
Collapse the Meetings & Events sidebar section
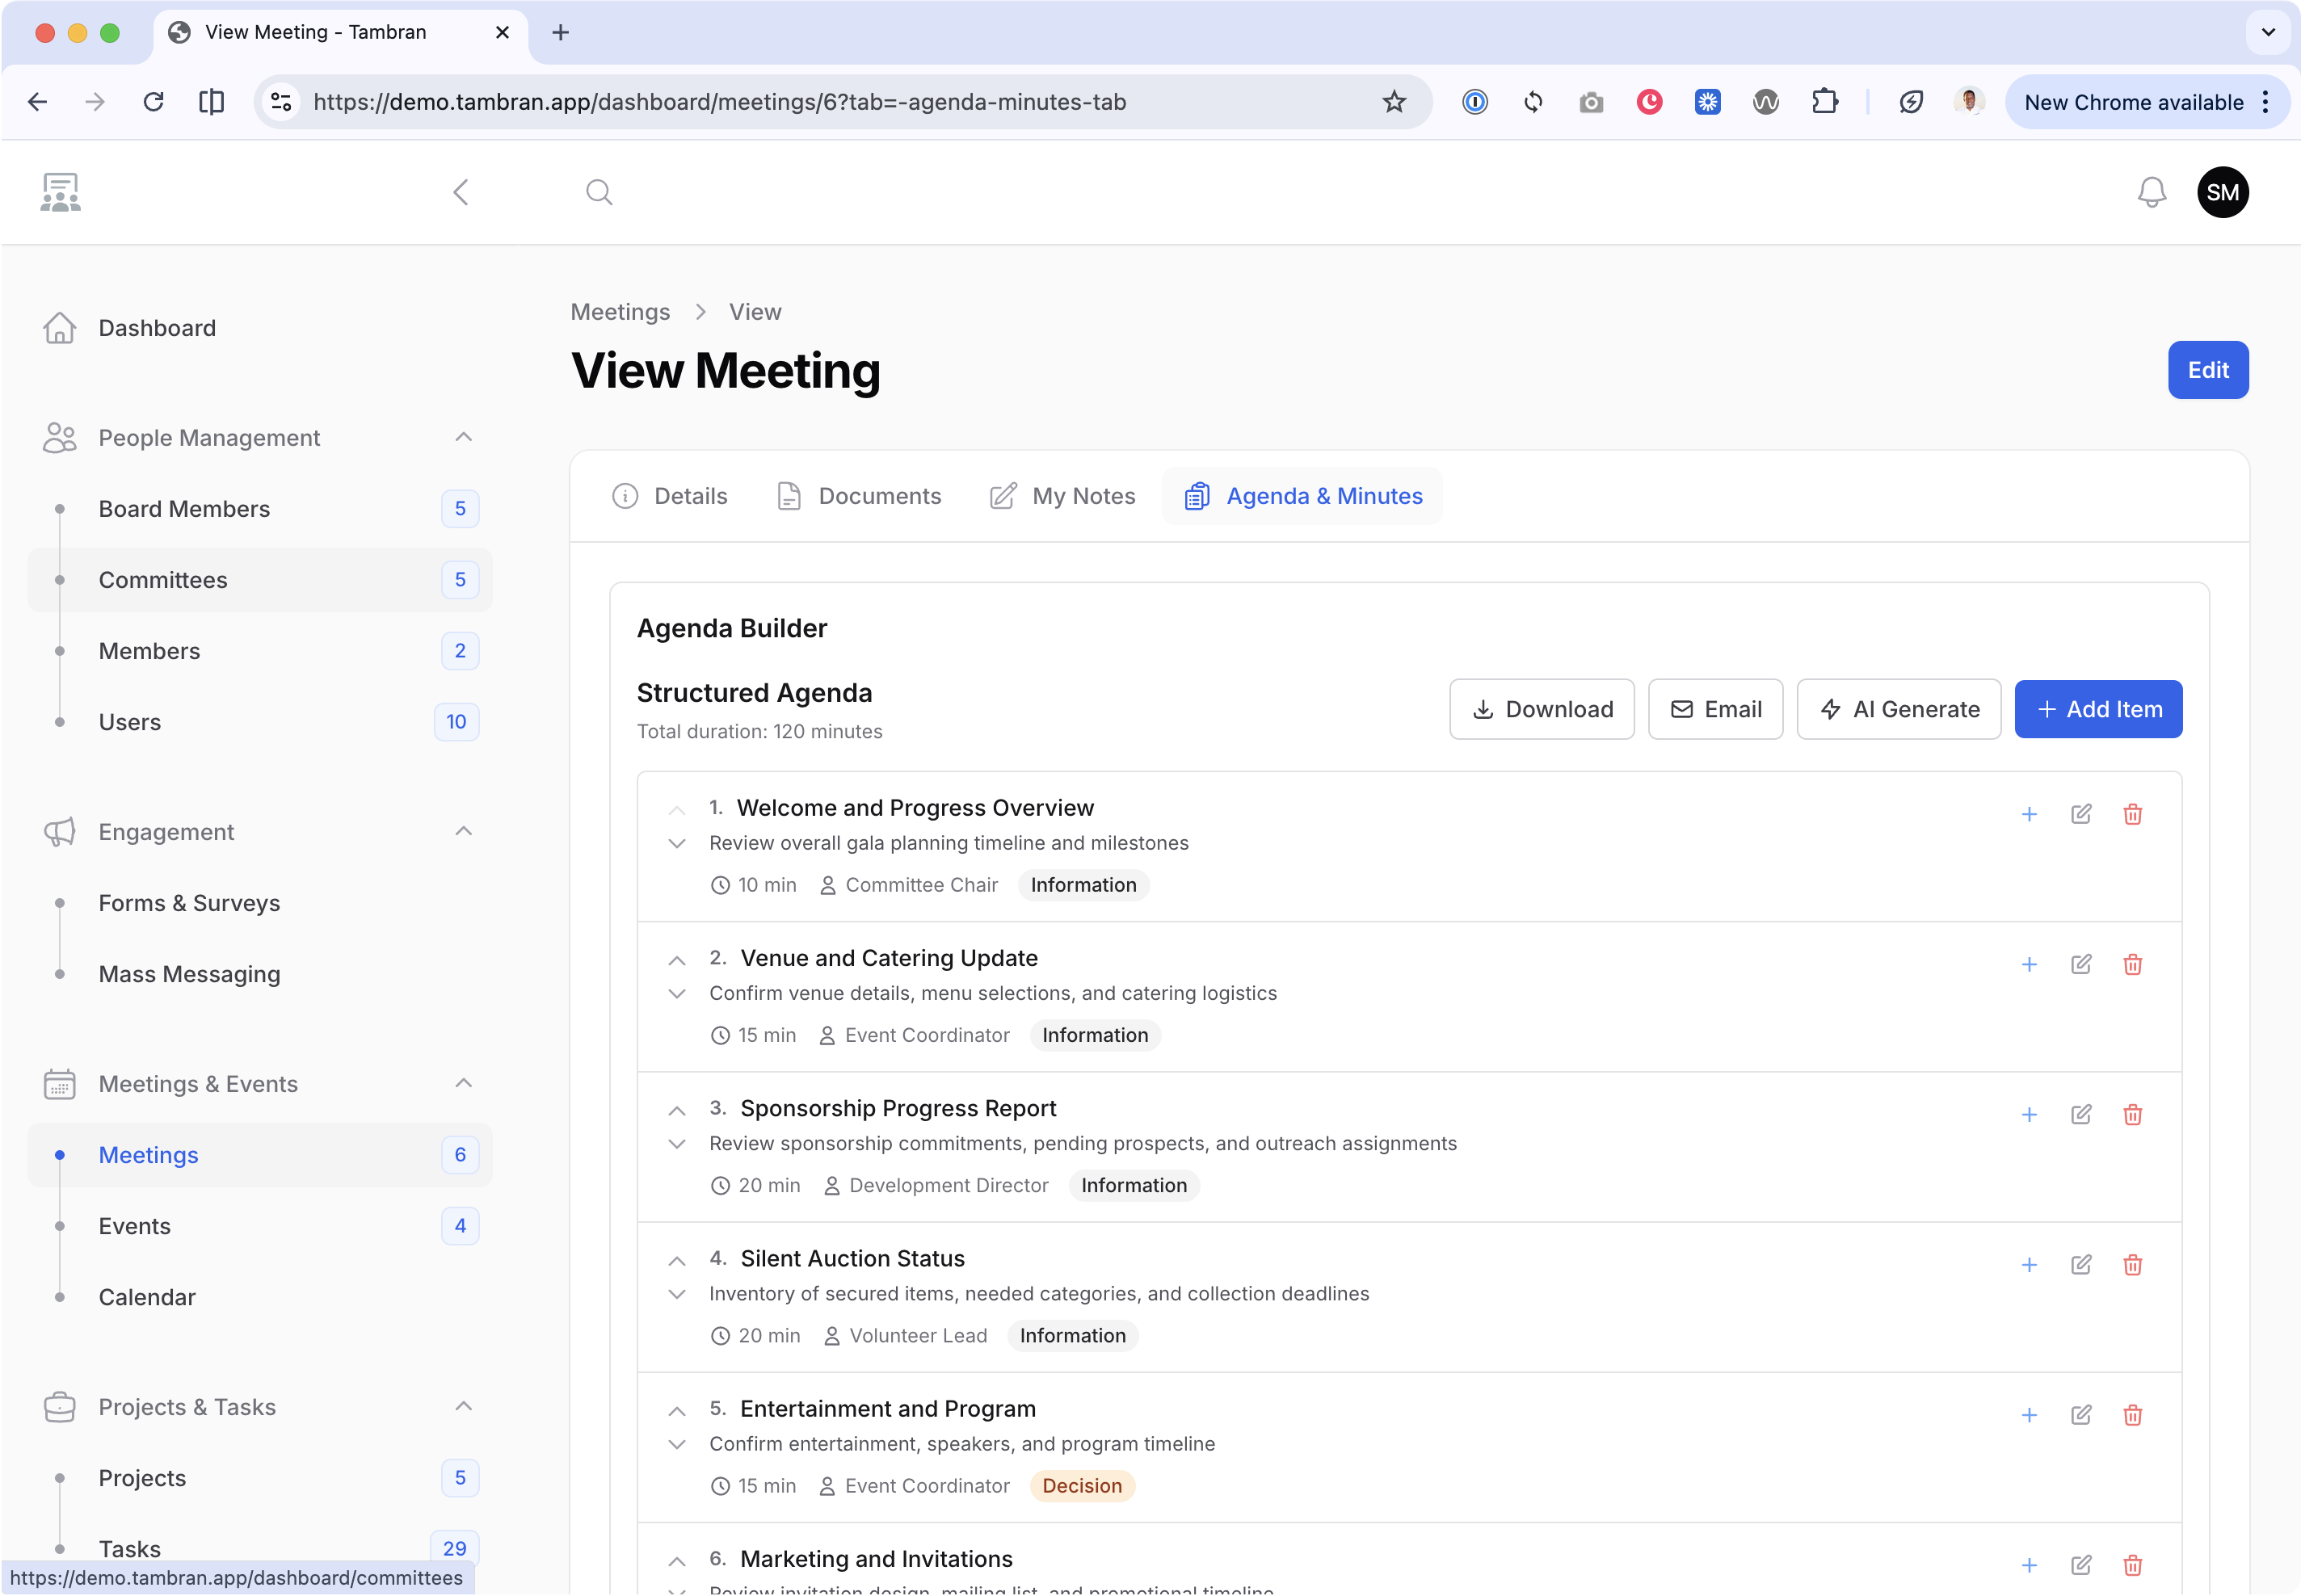(462, 1082)
